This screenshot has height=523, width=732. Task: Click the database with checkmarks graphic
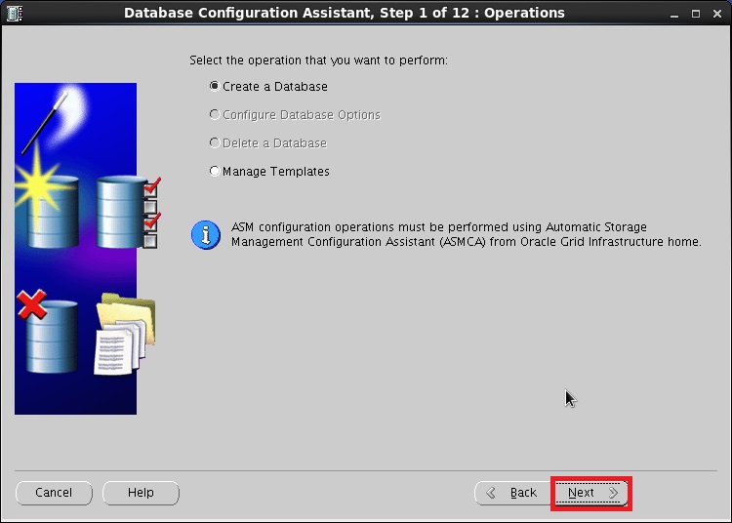129,213
